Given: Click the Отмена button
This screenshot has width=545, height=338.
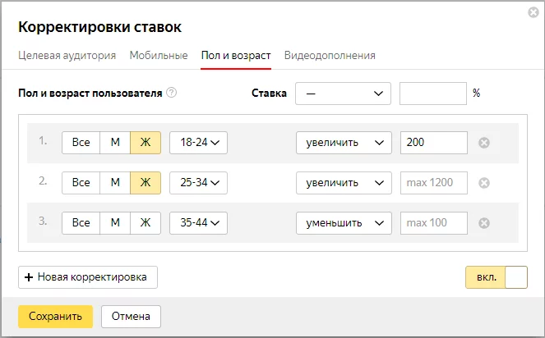Looking at the screenshot, I should point(131,317).
